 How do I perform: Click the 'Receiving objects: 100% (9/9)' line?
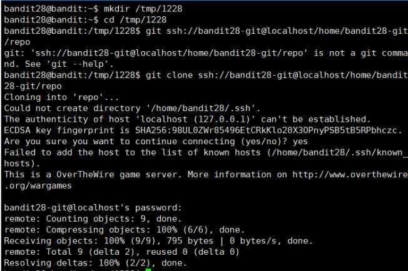coord(158,241)
